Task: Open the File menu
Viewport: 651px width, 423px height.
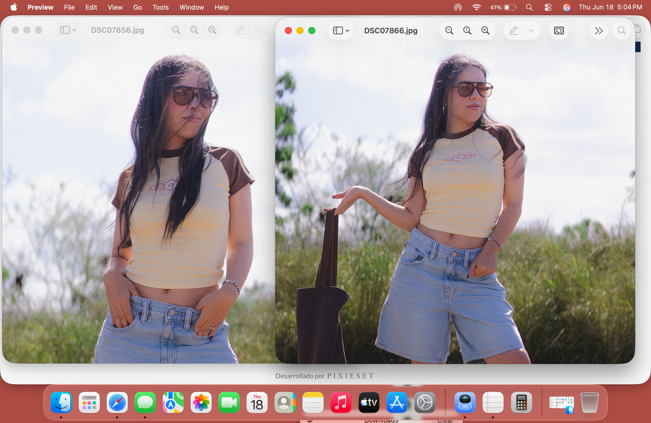Action: [x=69, y=7]
